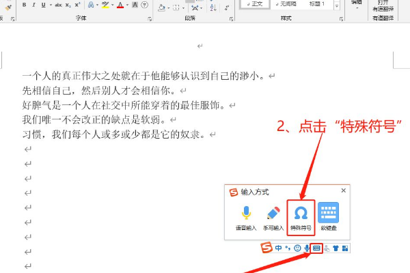Toggle 中 Chinese/English mode on IME toolbar
Viewport: 410px width, 273px height.
(279, 248)
